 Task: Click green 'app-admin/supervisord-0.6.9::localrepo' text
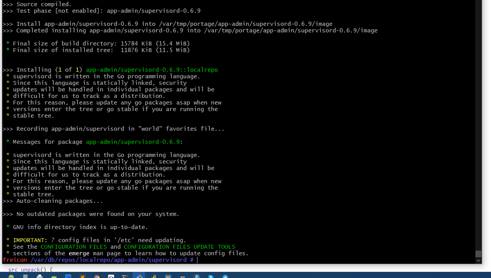click(152, 70)
